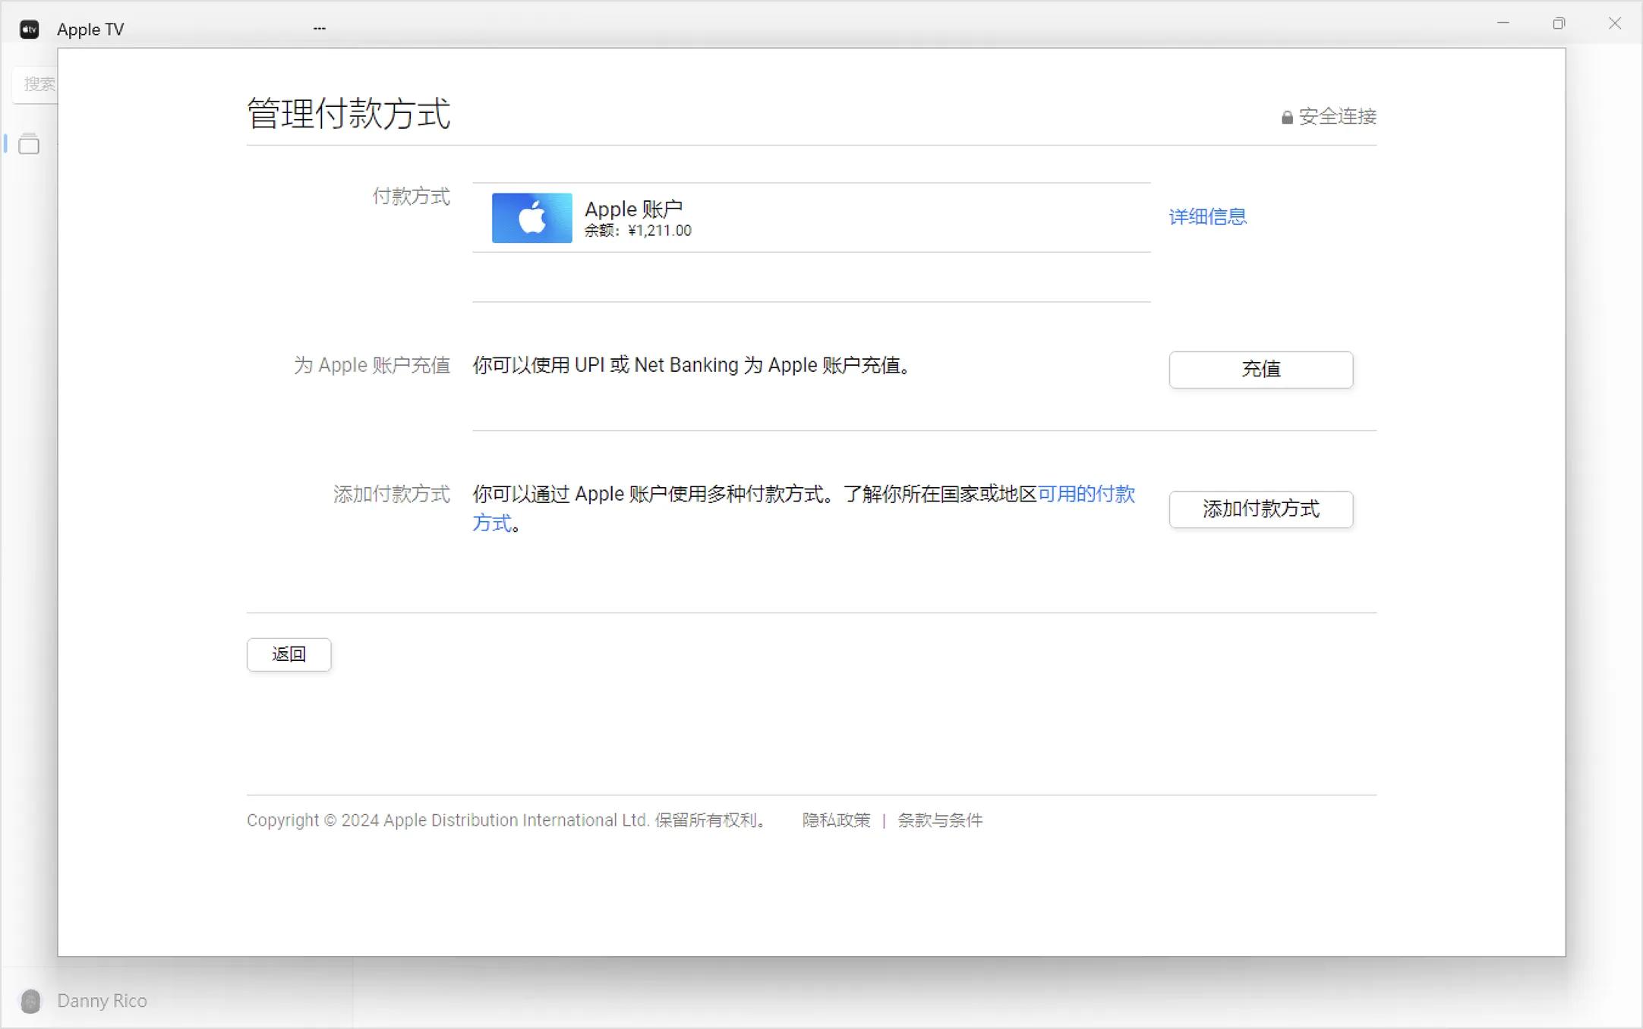Screen dimensions: 1643x1029
Task: Click the overflow menu icon
Action: (x=317, y=28)
